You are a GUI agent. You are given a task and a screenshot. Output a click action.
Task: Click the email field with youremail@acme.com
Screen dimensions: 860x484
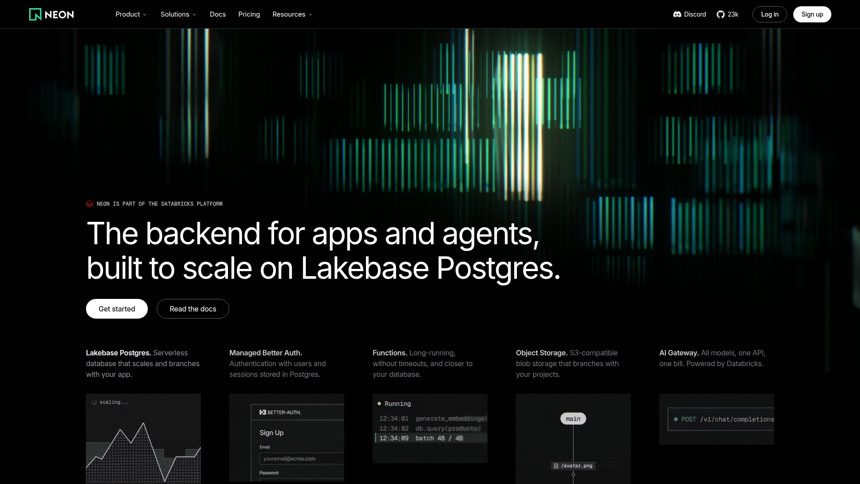(302, 458)
